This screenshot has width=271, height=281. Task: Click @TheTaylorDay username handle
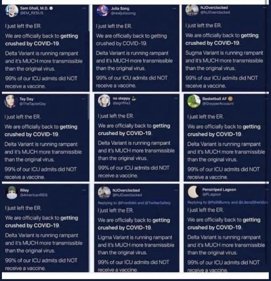tap(33, 104)
